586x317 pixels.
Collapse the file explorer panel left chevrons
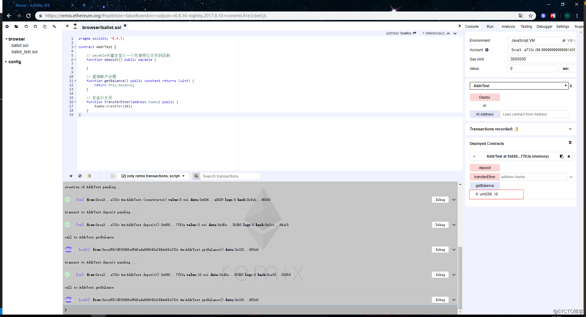tap(67, 26)
